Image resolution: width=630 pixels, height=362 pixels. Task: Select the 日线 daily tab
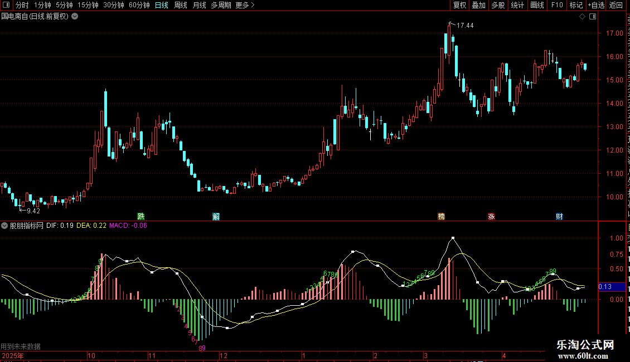pos(162,5)
